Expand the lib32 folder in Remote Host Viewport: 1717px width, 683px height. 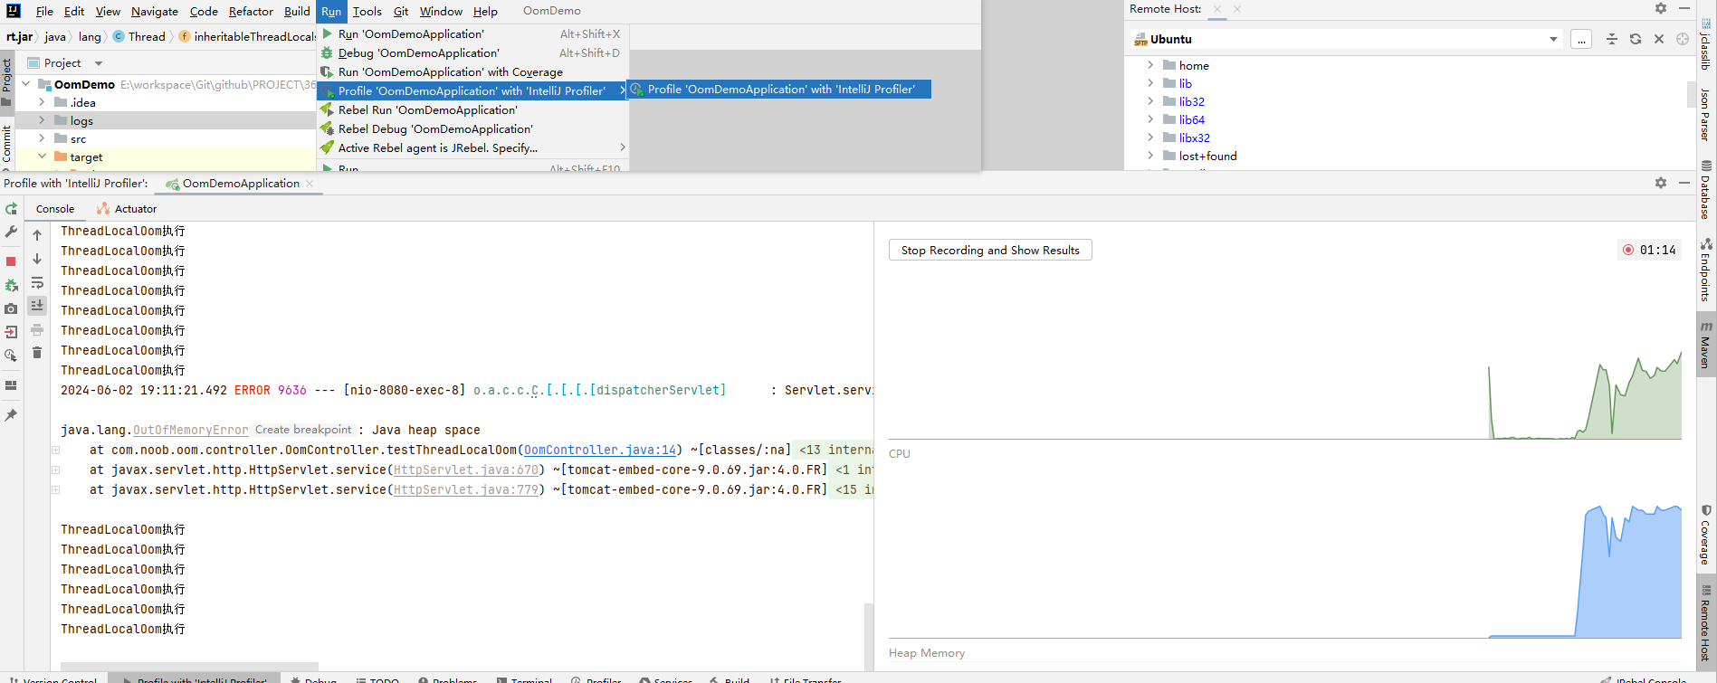point(1150,101)
